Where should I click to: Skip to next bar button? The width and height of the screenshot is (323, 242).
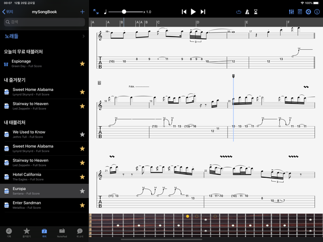[203, 12]
